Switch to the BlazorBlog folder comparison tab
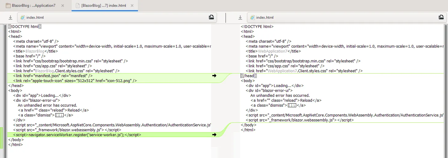 (x=36, y=6)
